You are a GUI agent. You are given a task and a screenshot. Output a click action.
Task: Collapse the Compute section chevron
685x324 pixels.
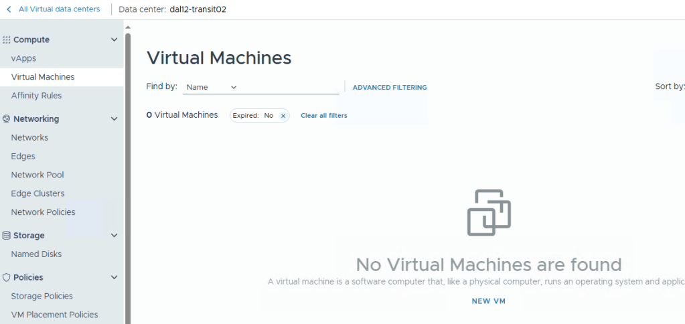click(114, 40)
